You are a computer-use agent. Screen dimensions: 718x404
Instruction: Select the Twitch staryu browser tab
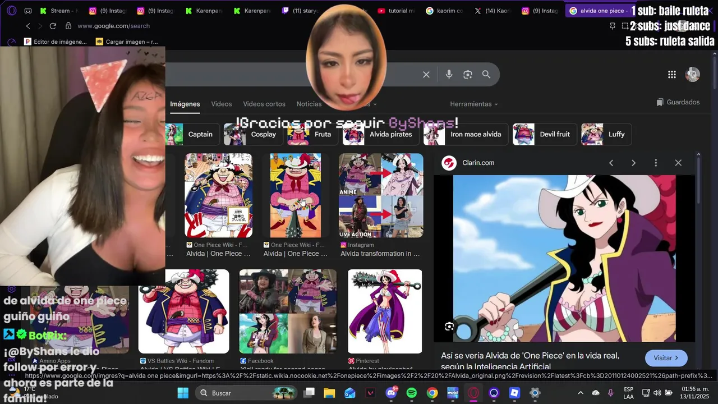301,11
